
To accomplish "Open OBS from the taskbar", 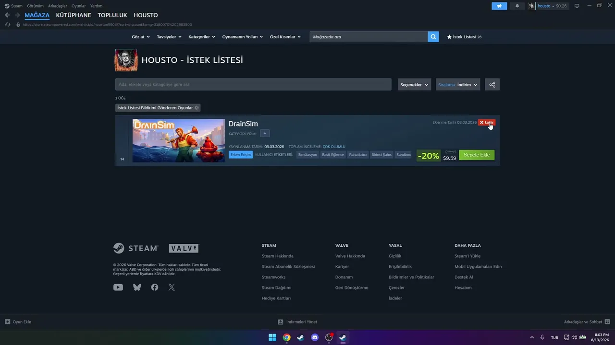I will pyautogui.click(x=329, y=337).
